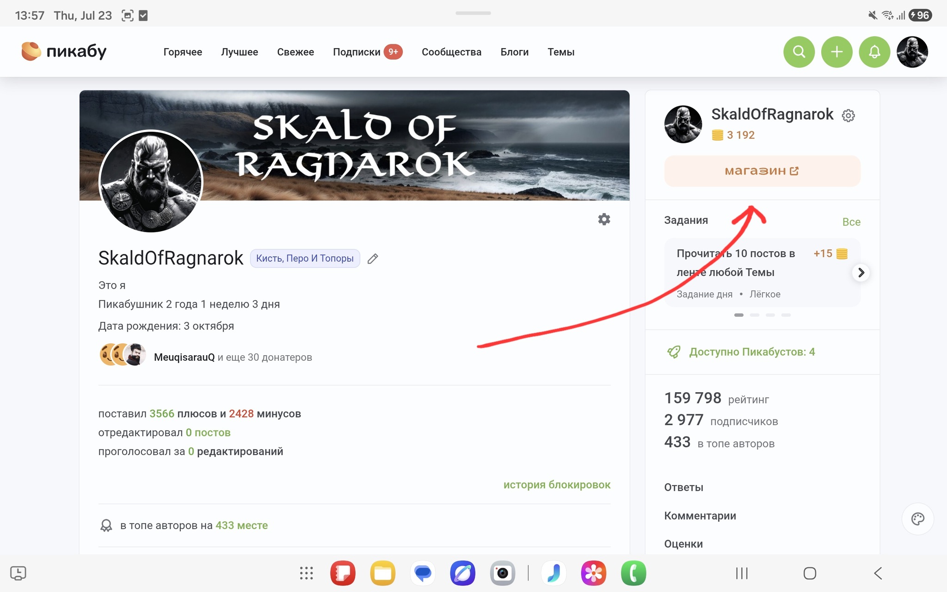
Task: Open the 2428 minuses link
Action: (241, 413)
